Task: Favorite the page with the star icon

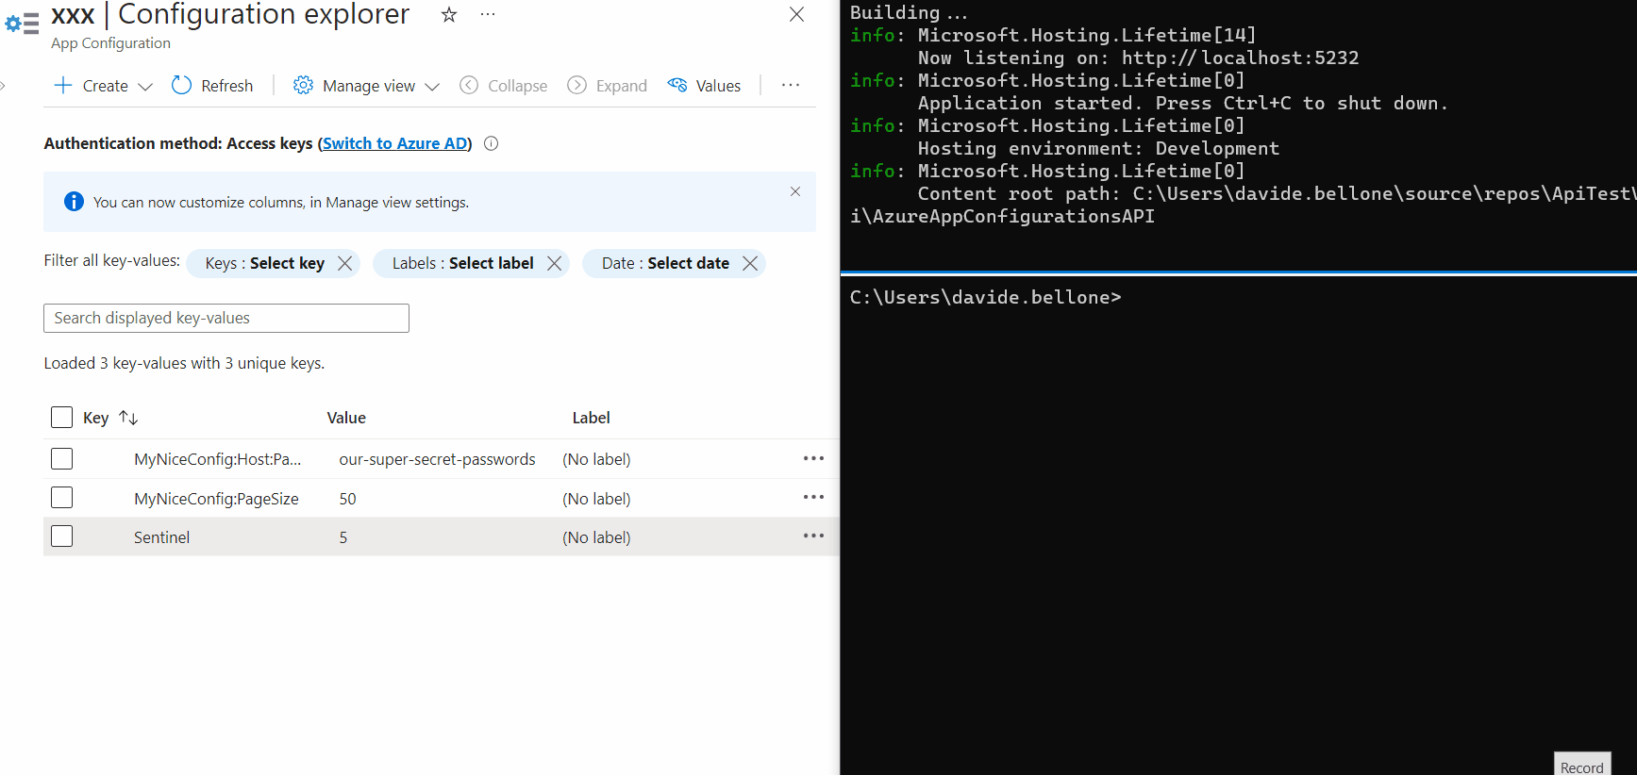Action: pyautogui.click(x=449, y=14)
